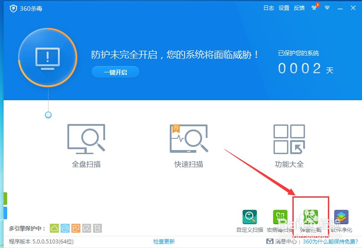Close the 360杀毒 window
362x248 pixels.
pyautogui.click(x=353, y=8)
